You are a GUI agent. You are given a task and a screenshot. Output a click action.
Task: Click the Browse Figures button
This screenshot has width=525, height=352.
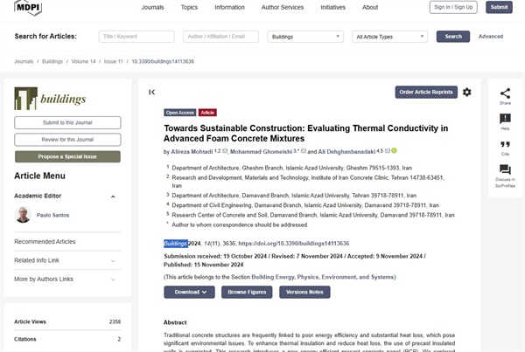(x=247, y=292)
